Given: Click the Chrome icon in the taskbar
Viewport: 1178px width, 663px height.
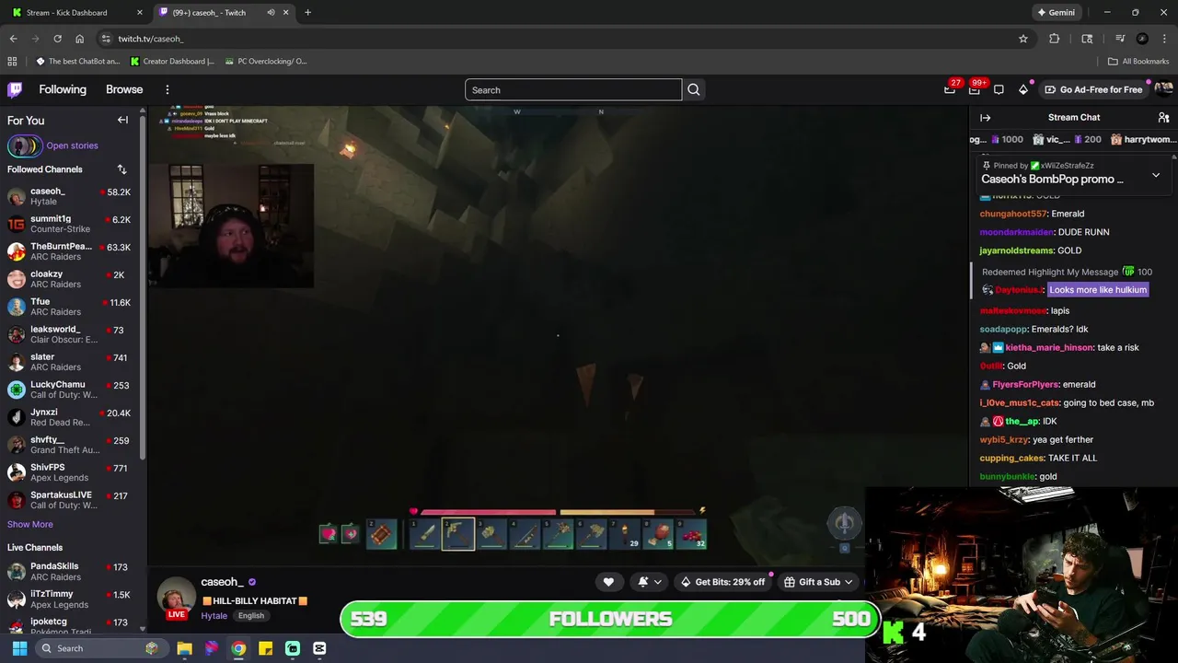Looking at the screenshot, I should 238,648.
